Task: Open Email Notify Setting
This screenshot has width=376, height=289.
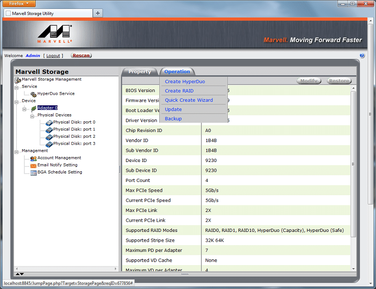Action: click(x=58, y=165)
